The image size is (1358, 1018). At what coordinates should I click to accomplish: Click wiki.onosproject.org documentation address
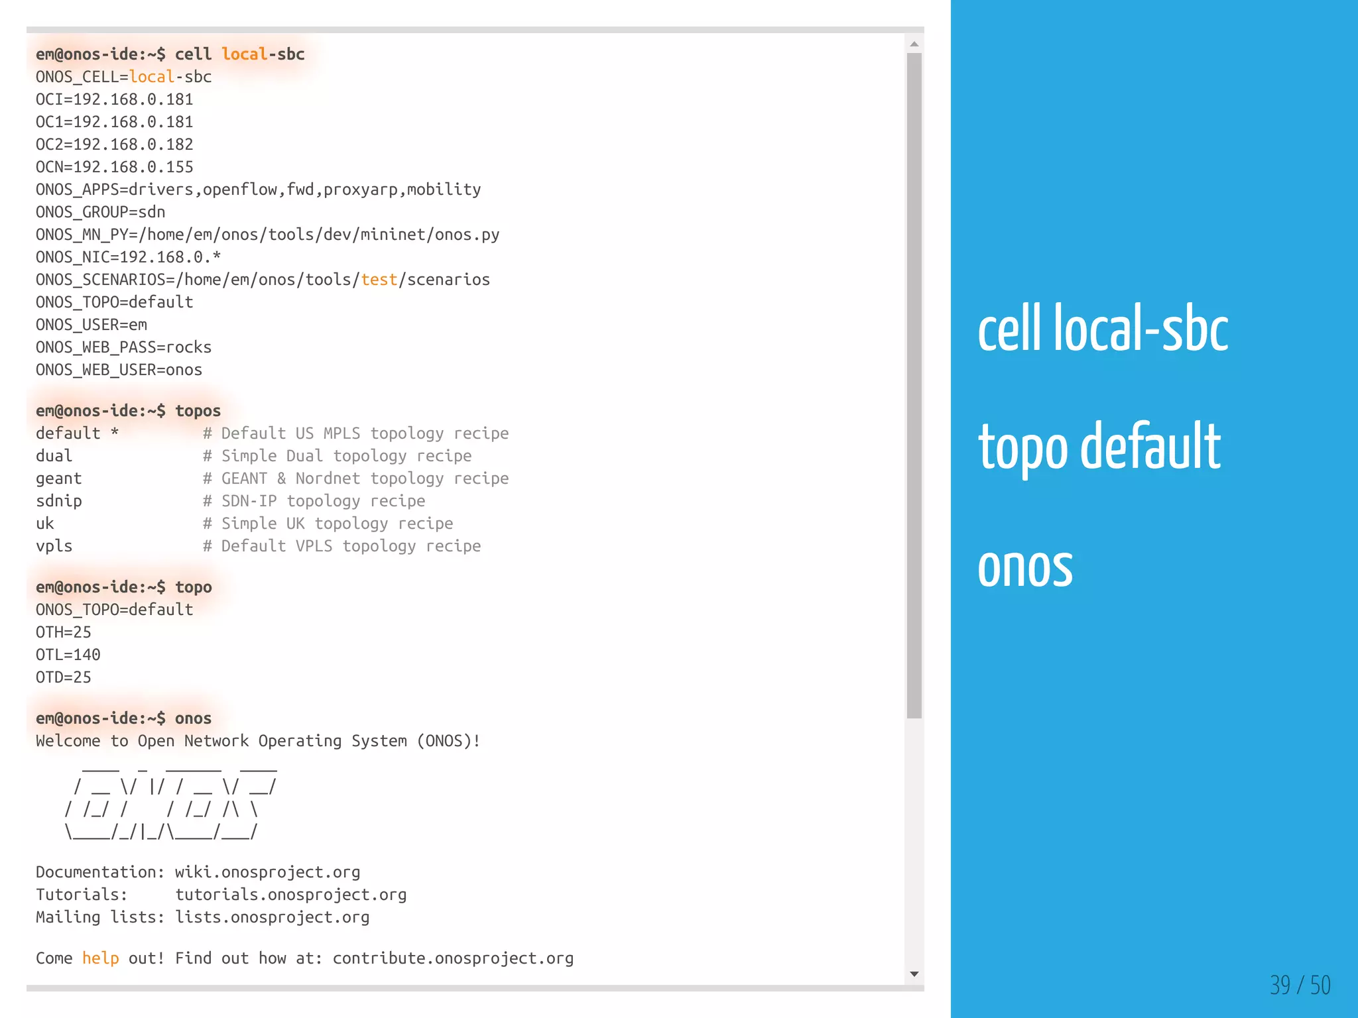[268, 872]
